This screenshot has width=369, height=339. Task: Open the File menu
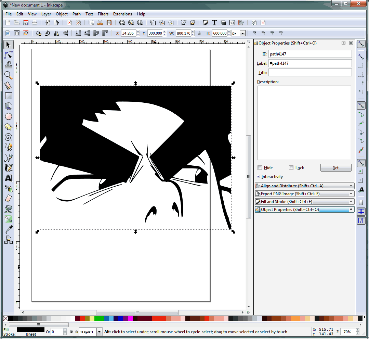pos(9,14)
